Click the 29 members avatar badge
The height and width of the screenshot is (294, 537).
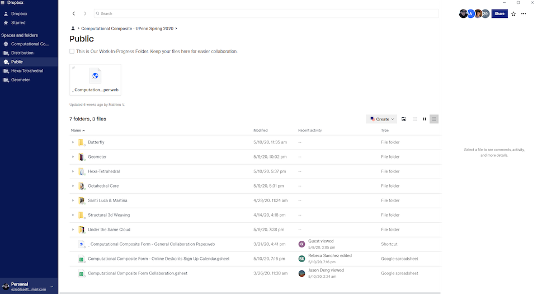click(486, 13)
